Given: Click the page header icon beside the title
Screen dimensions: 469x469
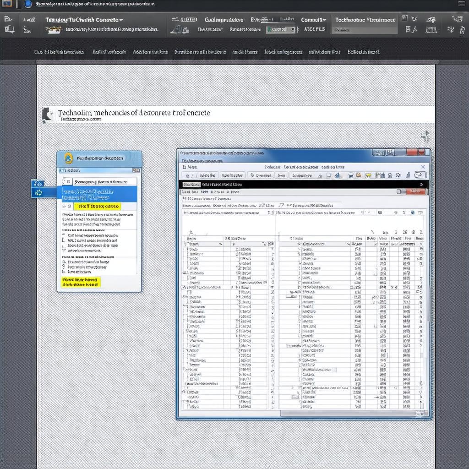Looking at the screenshot, I should 46,114.
